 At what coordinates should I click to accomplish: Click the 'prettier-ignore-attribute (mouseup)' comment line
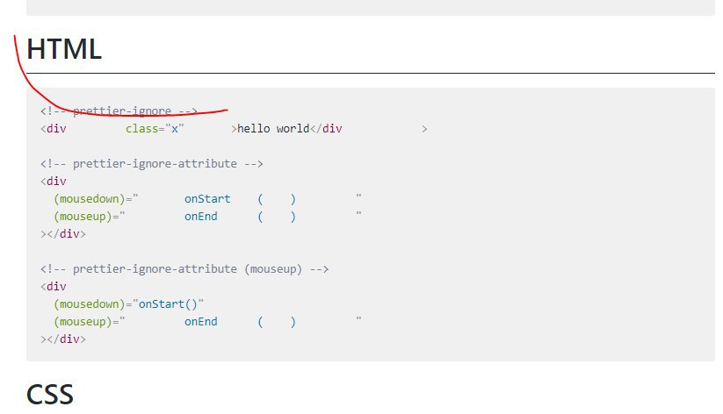point(184,269)
